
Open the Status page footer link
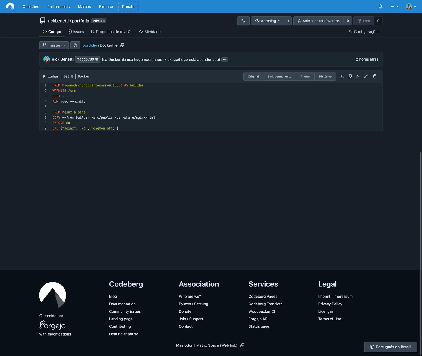click(259, 326)
